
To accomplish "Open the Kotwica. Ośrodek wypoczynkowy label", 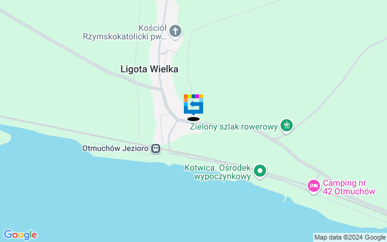I will 218,172.
